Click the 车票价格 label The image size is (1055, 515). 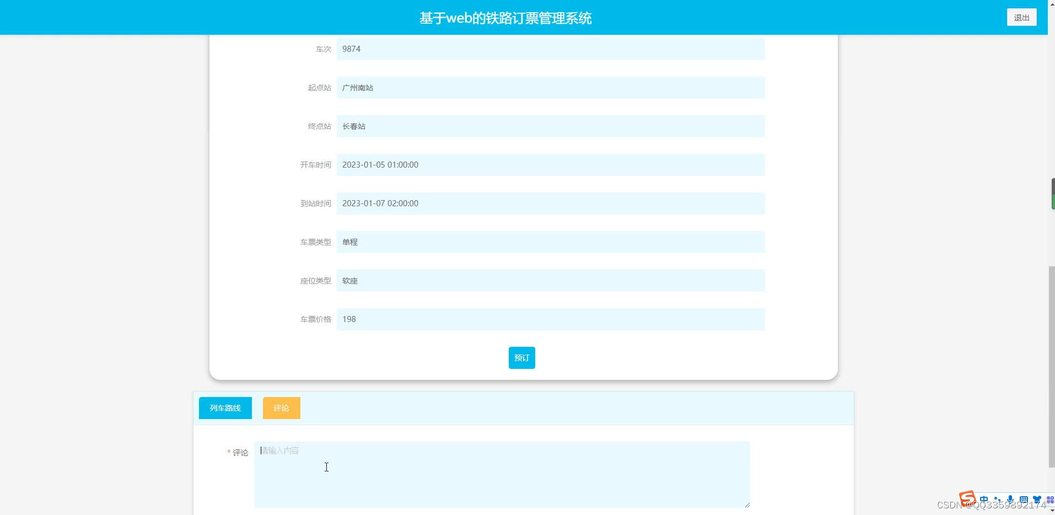pos(315,319)
